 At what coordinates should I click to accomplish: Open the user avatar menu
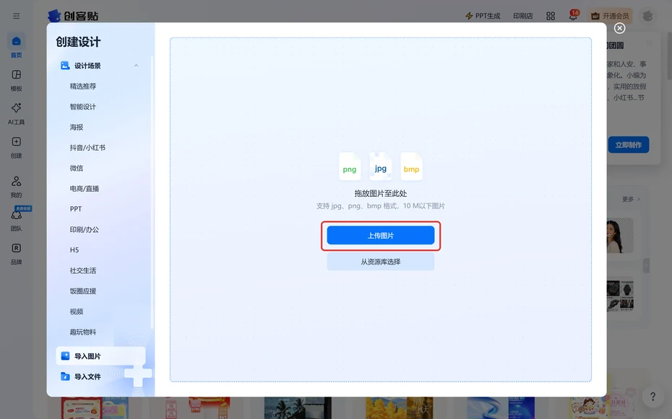click(647, 16)
